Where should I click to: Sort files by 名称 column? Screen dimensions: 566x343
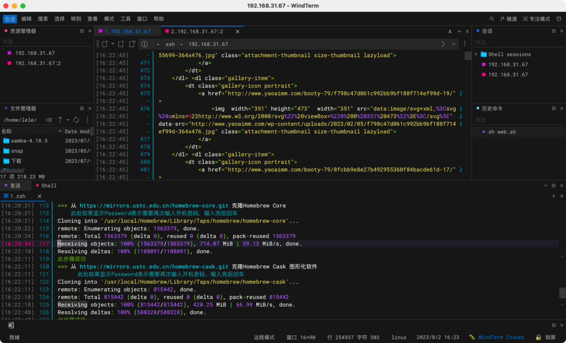pyautogui.click(x=31, y=131)
